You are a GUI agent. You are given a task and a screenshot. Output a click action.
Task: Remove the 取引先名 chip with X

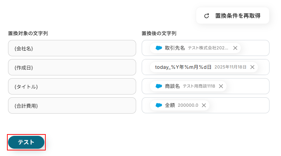pos(235,48)
